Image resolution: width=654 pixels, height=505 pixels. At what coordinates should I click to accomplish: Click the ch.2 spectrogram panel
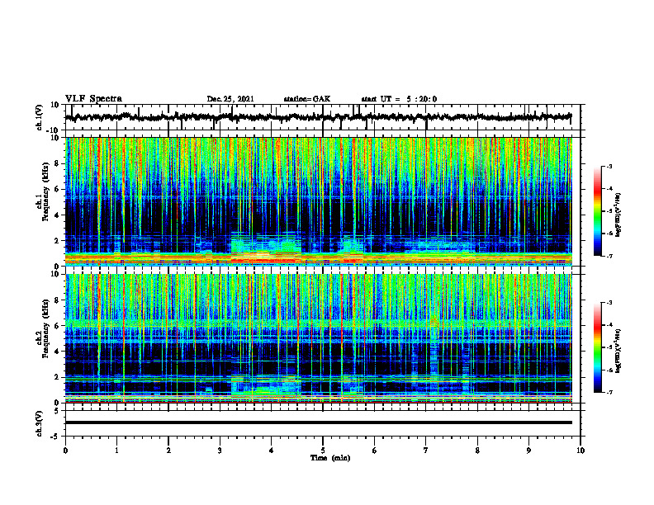318,338
